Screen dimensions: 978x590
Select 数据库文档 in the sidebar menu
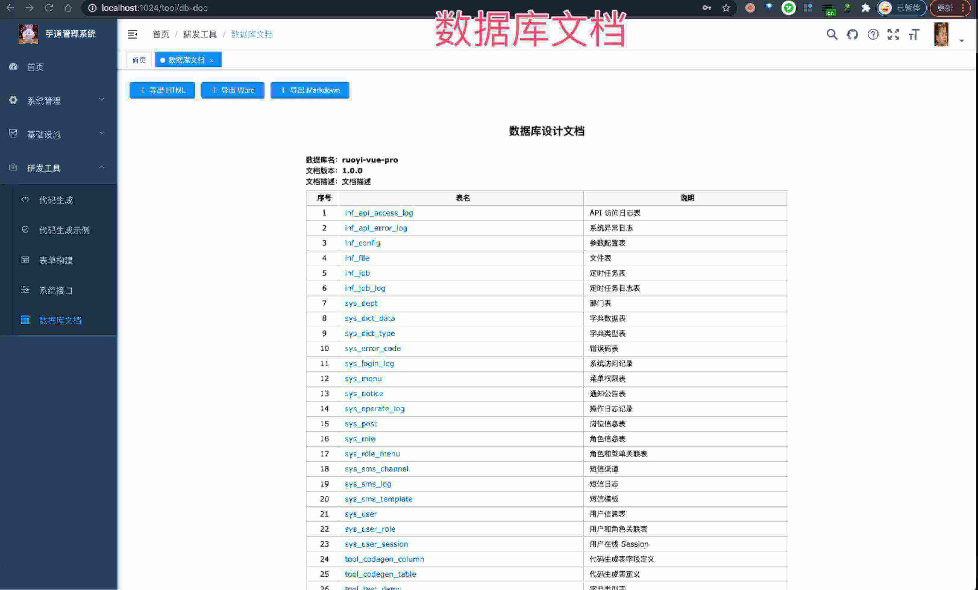(x=60, y=320)
